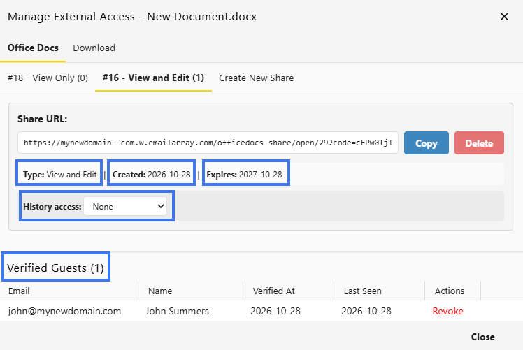Open the History access dropdown
Screen dimensions: 523x350
(125, 206)
